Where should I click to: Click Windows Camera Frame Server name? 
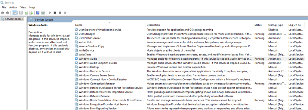point(97,75)
